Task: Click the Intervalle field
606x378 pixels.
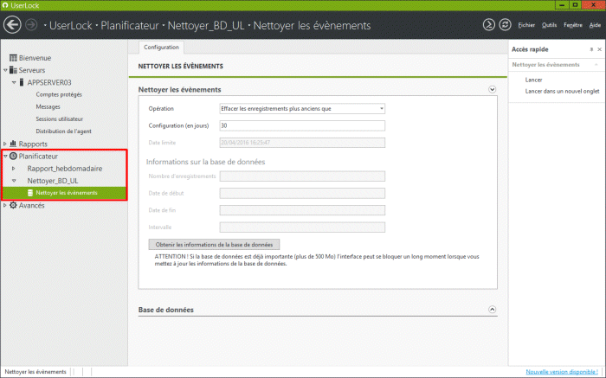Action: tap(302, 227)
